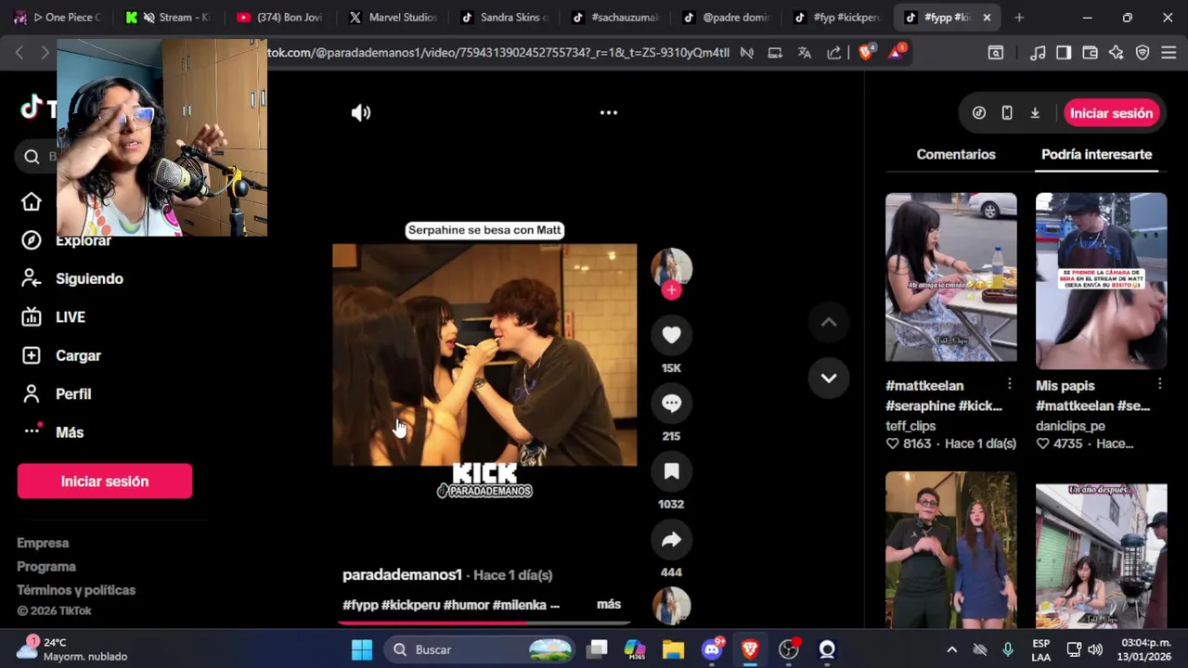Click the share page icon in address bar
Image resolution: width=1188 pixels, height=668 pixels.
pos(833,53)
